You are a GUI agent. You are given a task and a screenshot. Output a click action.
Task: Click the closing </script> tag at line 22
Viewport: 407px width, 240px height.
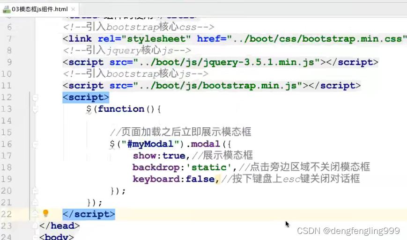pos(89,214)
